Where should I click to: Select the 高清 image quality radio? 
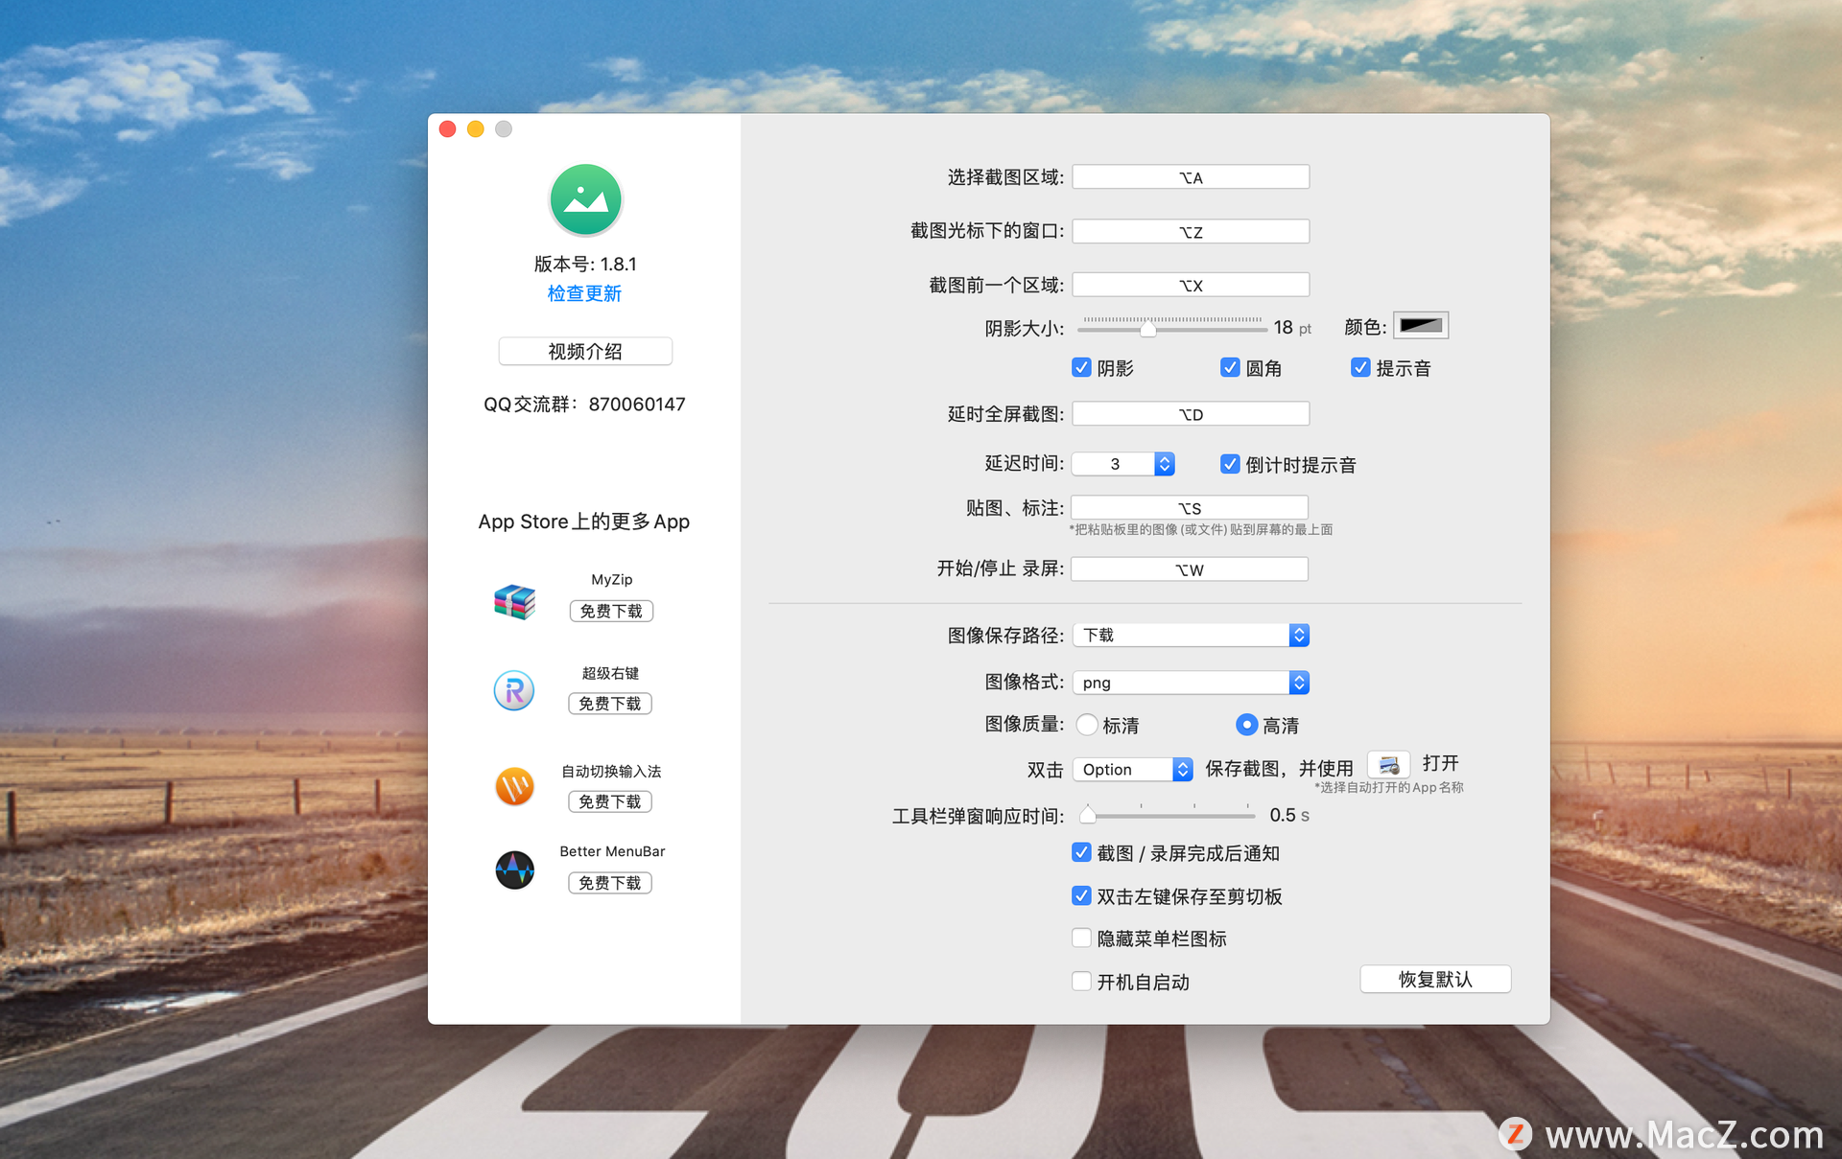pyautogui.click(x=1246, y=725)
